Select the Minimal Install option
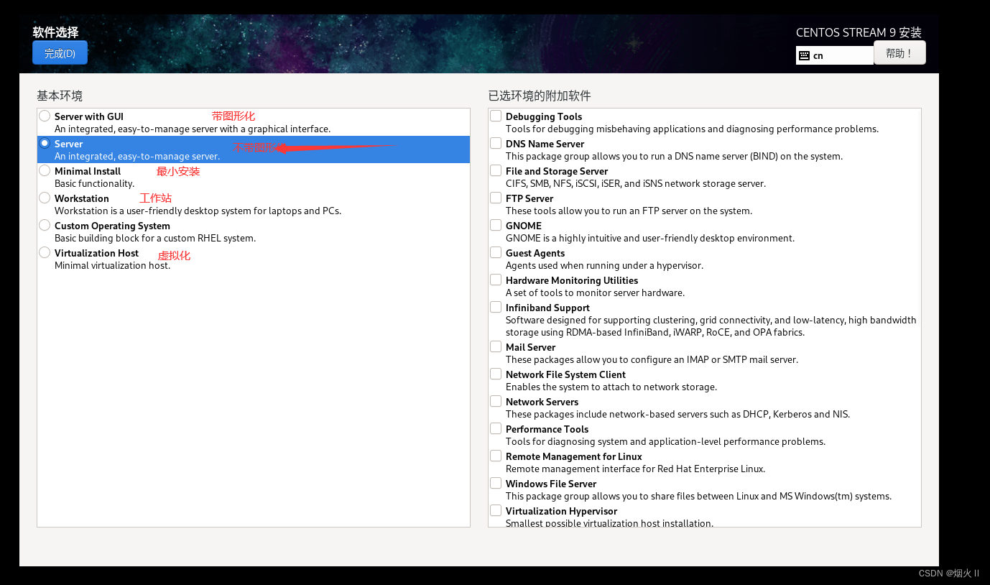 coord(44,170)
